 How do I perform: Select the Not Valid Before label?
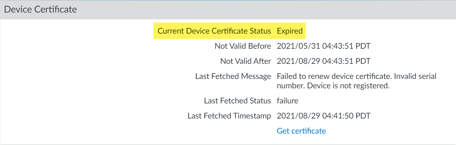click(x=243, y=46)
